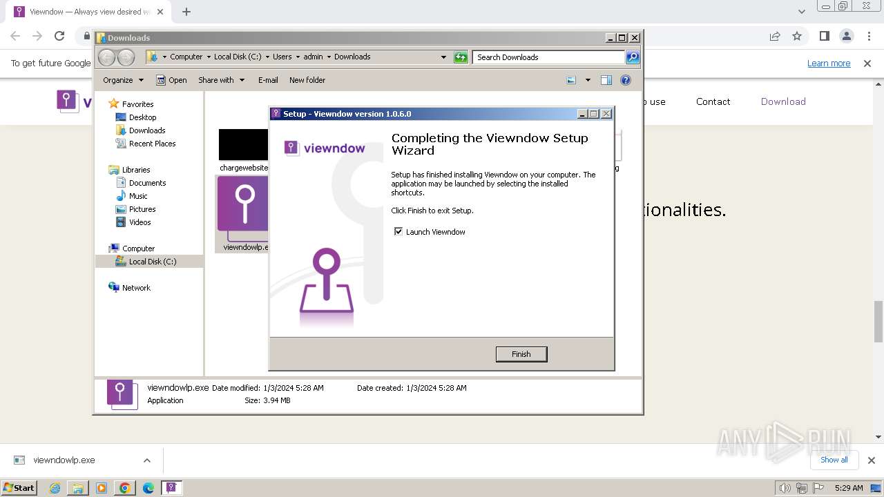Click Computer segment in address breadcrumb
This screenshot has width=884, height=497.
click(186, 57)
